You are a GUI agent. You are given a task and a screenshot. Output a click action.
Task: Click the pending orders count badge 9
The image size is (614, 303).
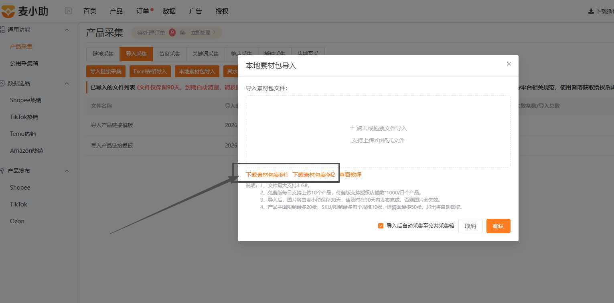(x=172, y=33)
